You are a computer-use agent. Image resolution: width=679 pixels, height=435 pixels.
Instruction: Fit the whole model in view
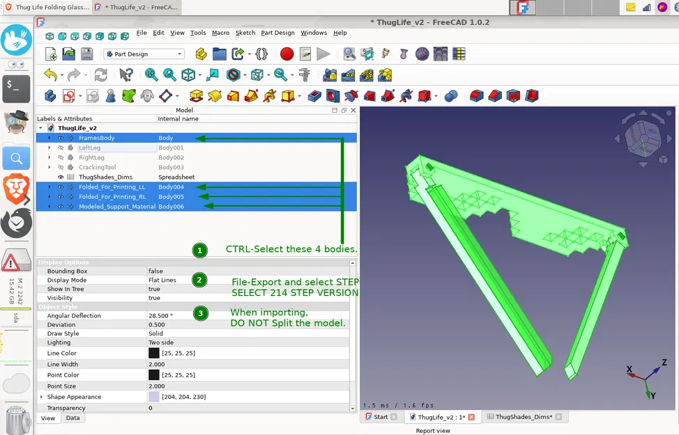click(150, 74)
